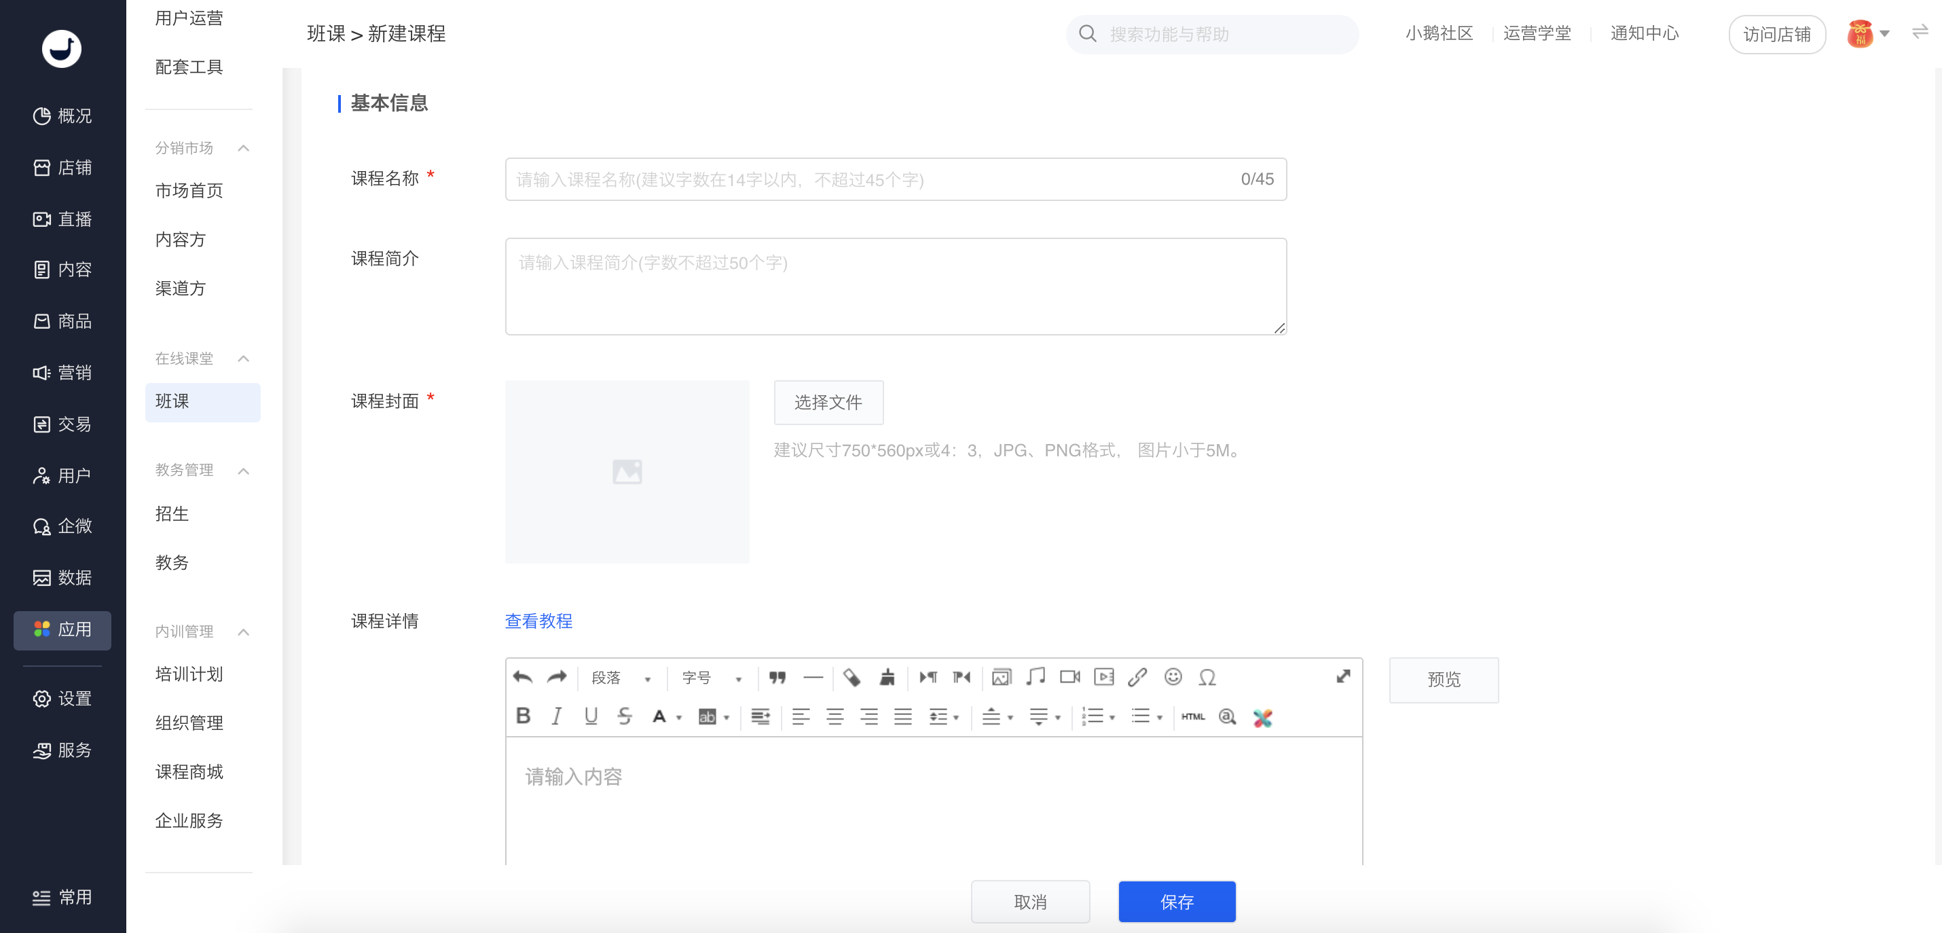Click the undo arrow in the editor toolbar
The height and width of the screenshot is (933, 1942).
(522, 677)
